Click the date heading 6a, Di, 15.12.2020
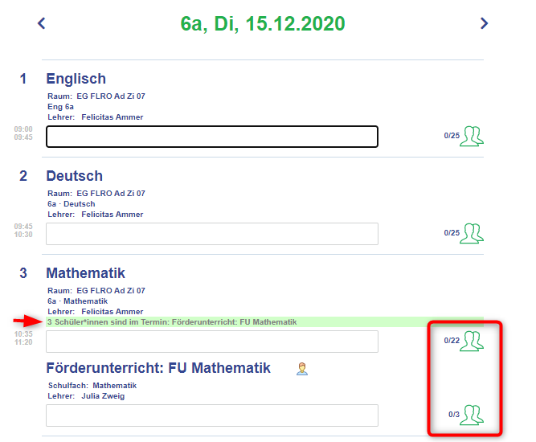Viewport: 536px width, 442px height. click(x=263, y=23)
